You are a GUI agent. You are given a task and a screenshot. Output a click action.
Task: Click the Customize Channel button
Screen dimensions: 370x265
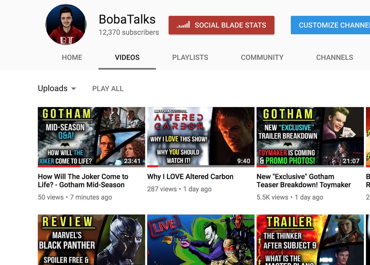(x=330, y=25)
